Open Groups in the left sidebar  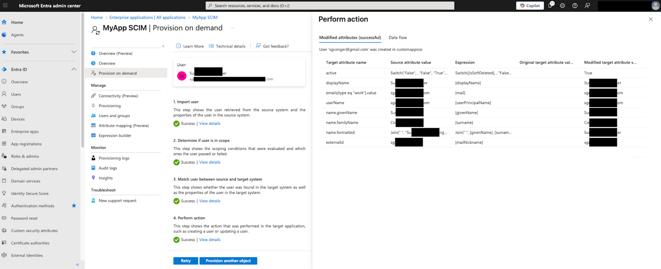pyautogui.click(x=17, y=107)
